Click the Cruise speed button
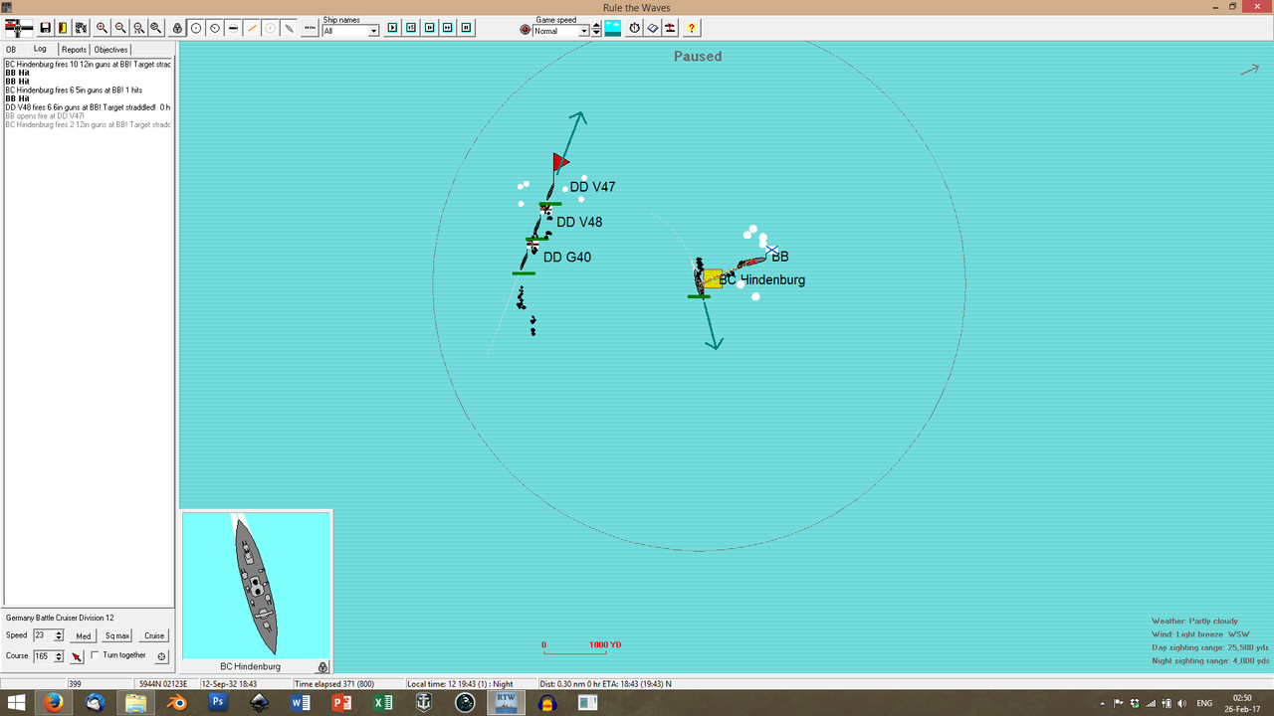The width and height of the screenshot is (1274, 716). 153,635
